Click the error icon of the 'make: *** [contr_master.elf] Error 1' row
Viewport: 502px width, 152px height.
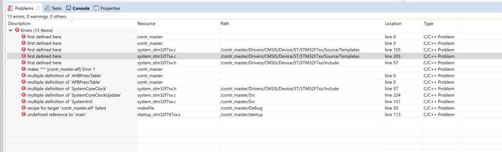coord(24,69)
